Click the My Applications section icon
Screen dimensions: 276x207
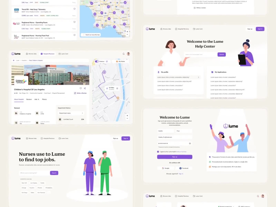pyautogui.click(x=212, y=72)
